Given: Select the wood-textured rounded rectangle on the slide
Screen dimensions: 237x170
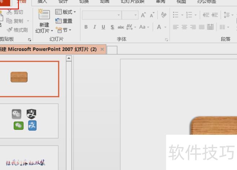Looking at the screenshot, I should coord(214,125).
